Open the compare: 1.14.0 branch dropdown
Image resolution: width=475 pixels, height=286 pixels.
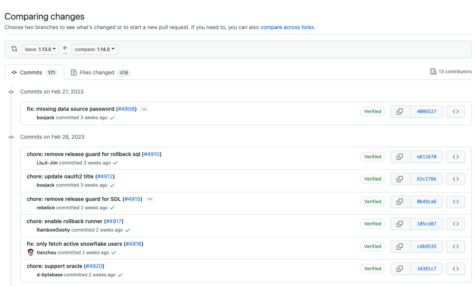tap(95, 49)
